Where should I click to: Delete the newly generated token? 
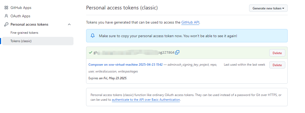point(277,53)
